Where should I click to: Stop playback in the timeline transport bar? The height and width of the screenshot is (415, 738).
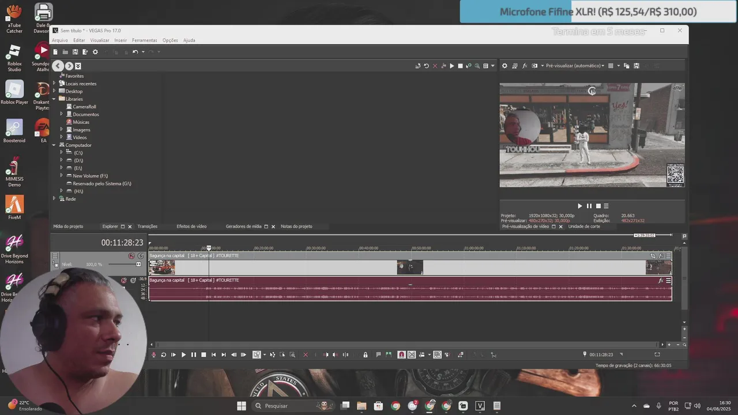(204, 355)
